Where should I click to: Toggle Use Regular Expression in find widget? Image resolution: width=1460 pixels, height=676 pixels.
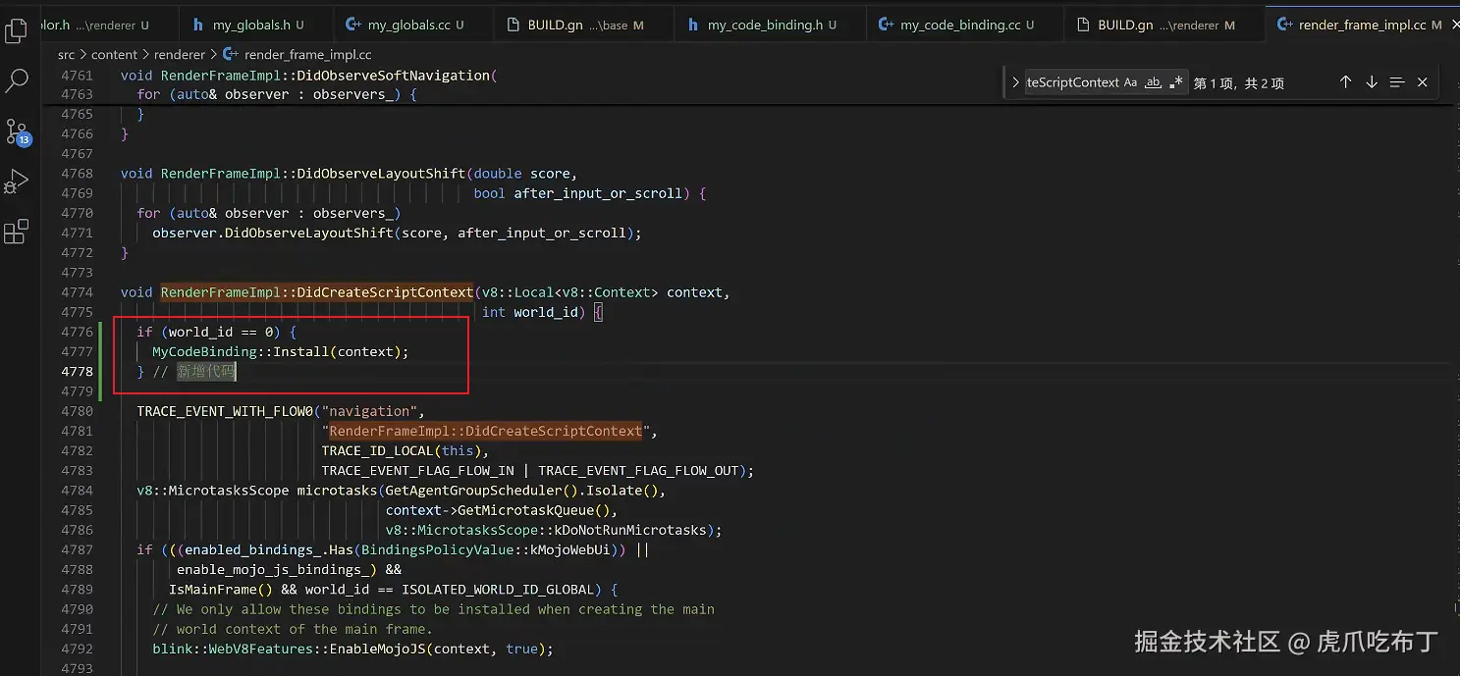tap(1176, 82)
